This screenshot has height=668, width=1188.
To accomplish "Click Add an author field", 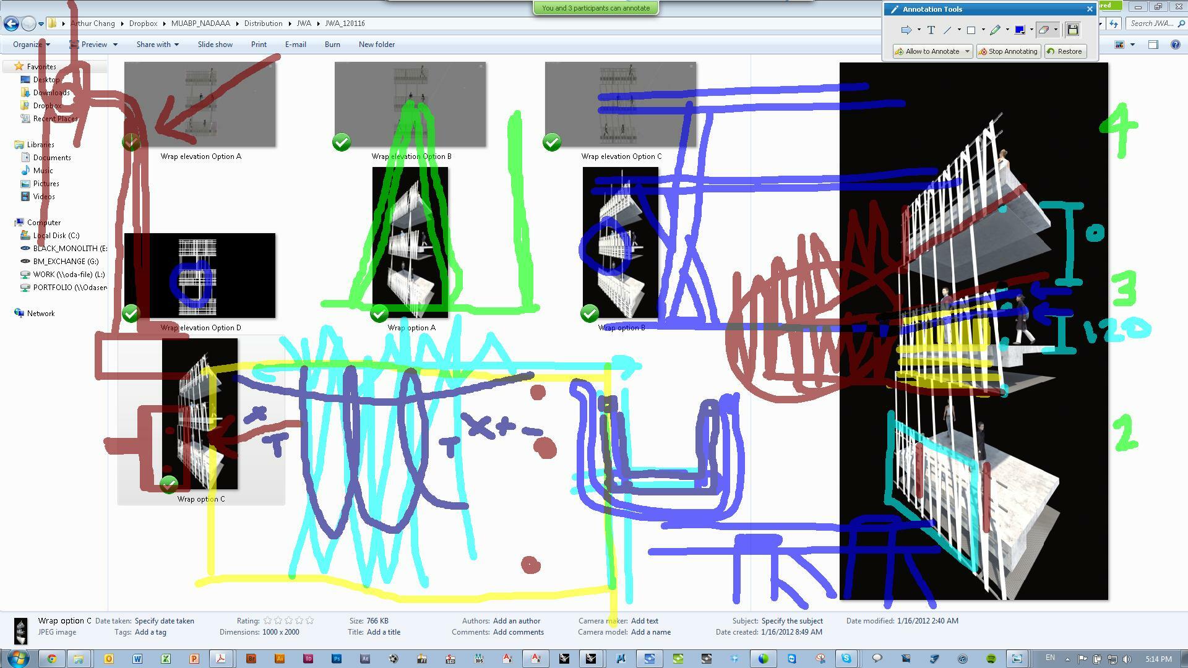I will 517,621.
